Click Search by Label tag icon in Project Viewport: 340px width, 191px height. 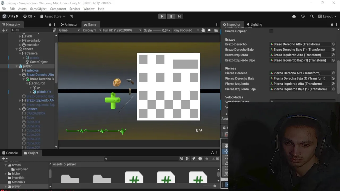coord(194,159)
